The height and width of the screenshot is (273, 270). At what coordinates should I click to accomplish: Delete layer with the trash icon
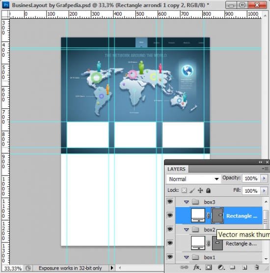coord(257,267)
